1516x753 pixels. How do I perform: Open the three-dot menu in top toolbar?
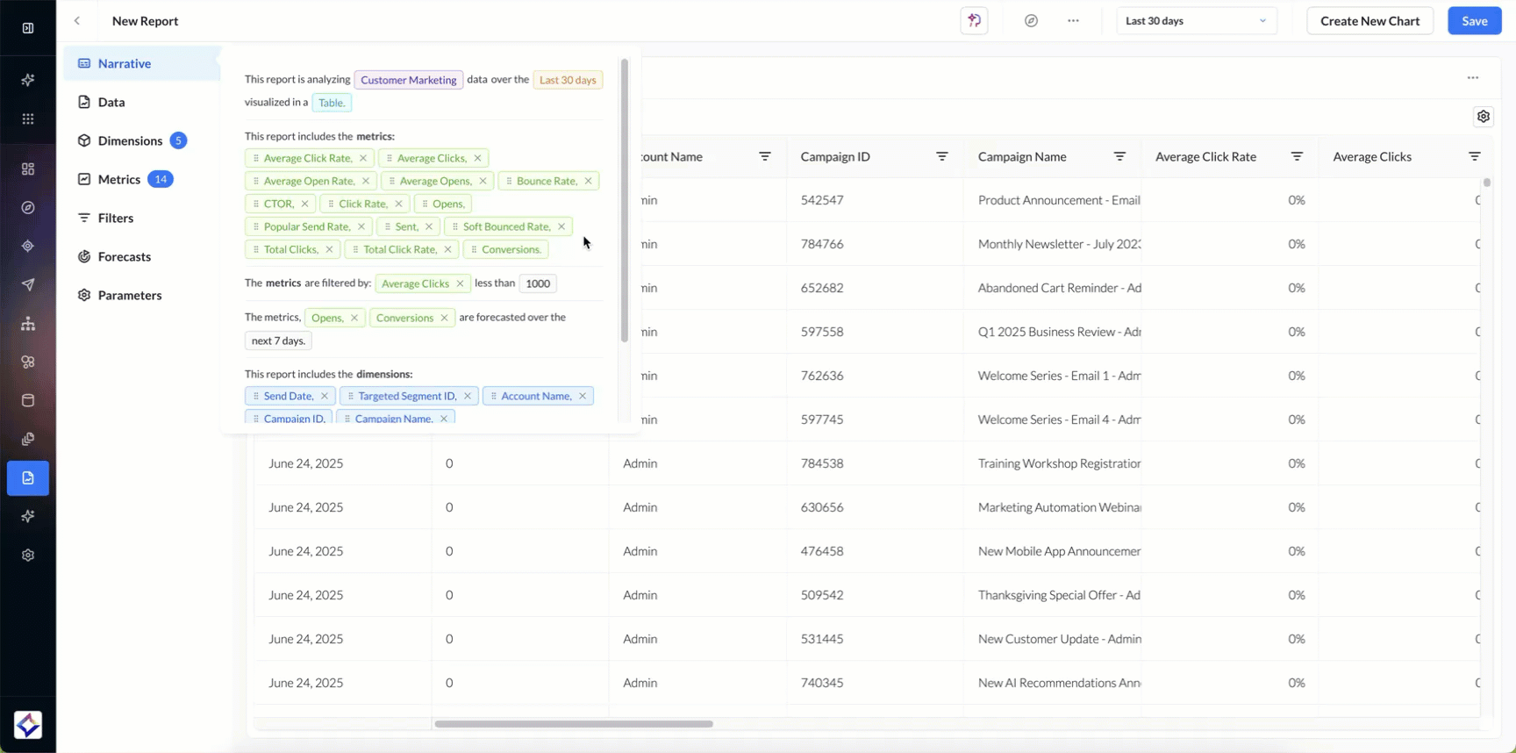tap(1073, 21)
